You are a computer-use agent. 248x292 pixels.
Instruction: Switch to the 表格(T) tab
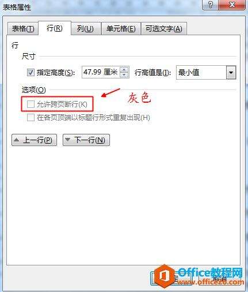(23, 29)
